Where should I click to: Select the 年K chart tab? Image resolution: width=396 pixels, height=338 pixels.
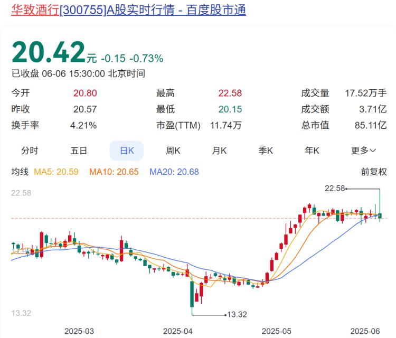coord(312,151)
